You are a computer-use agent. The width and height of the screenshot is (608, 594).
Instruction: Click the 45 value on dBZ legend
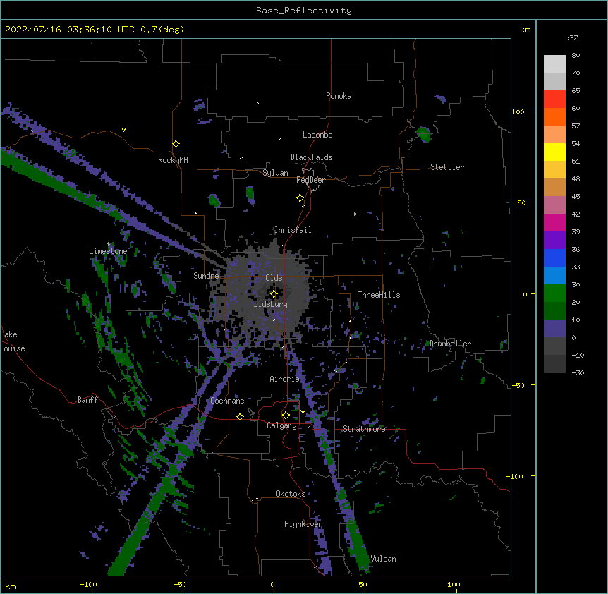[x=576, y=197]
